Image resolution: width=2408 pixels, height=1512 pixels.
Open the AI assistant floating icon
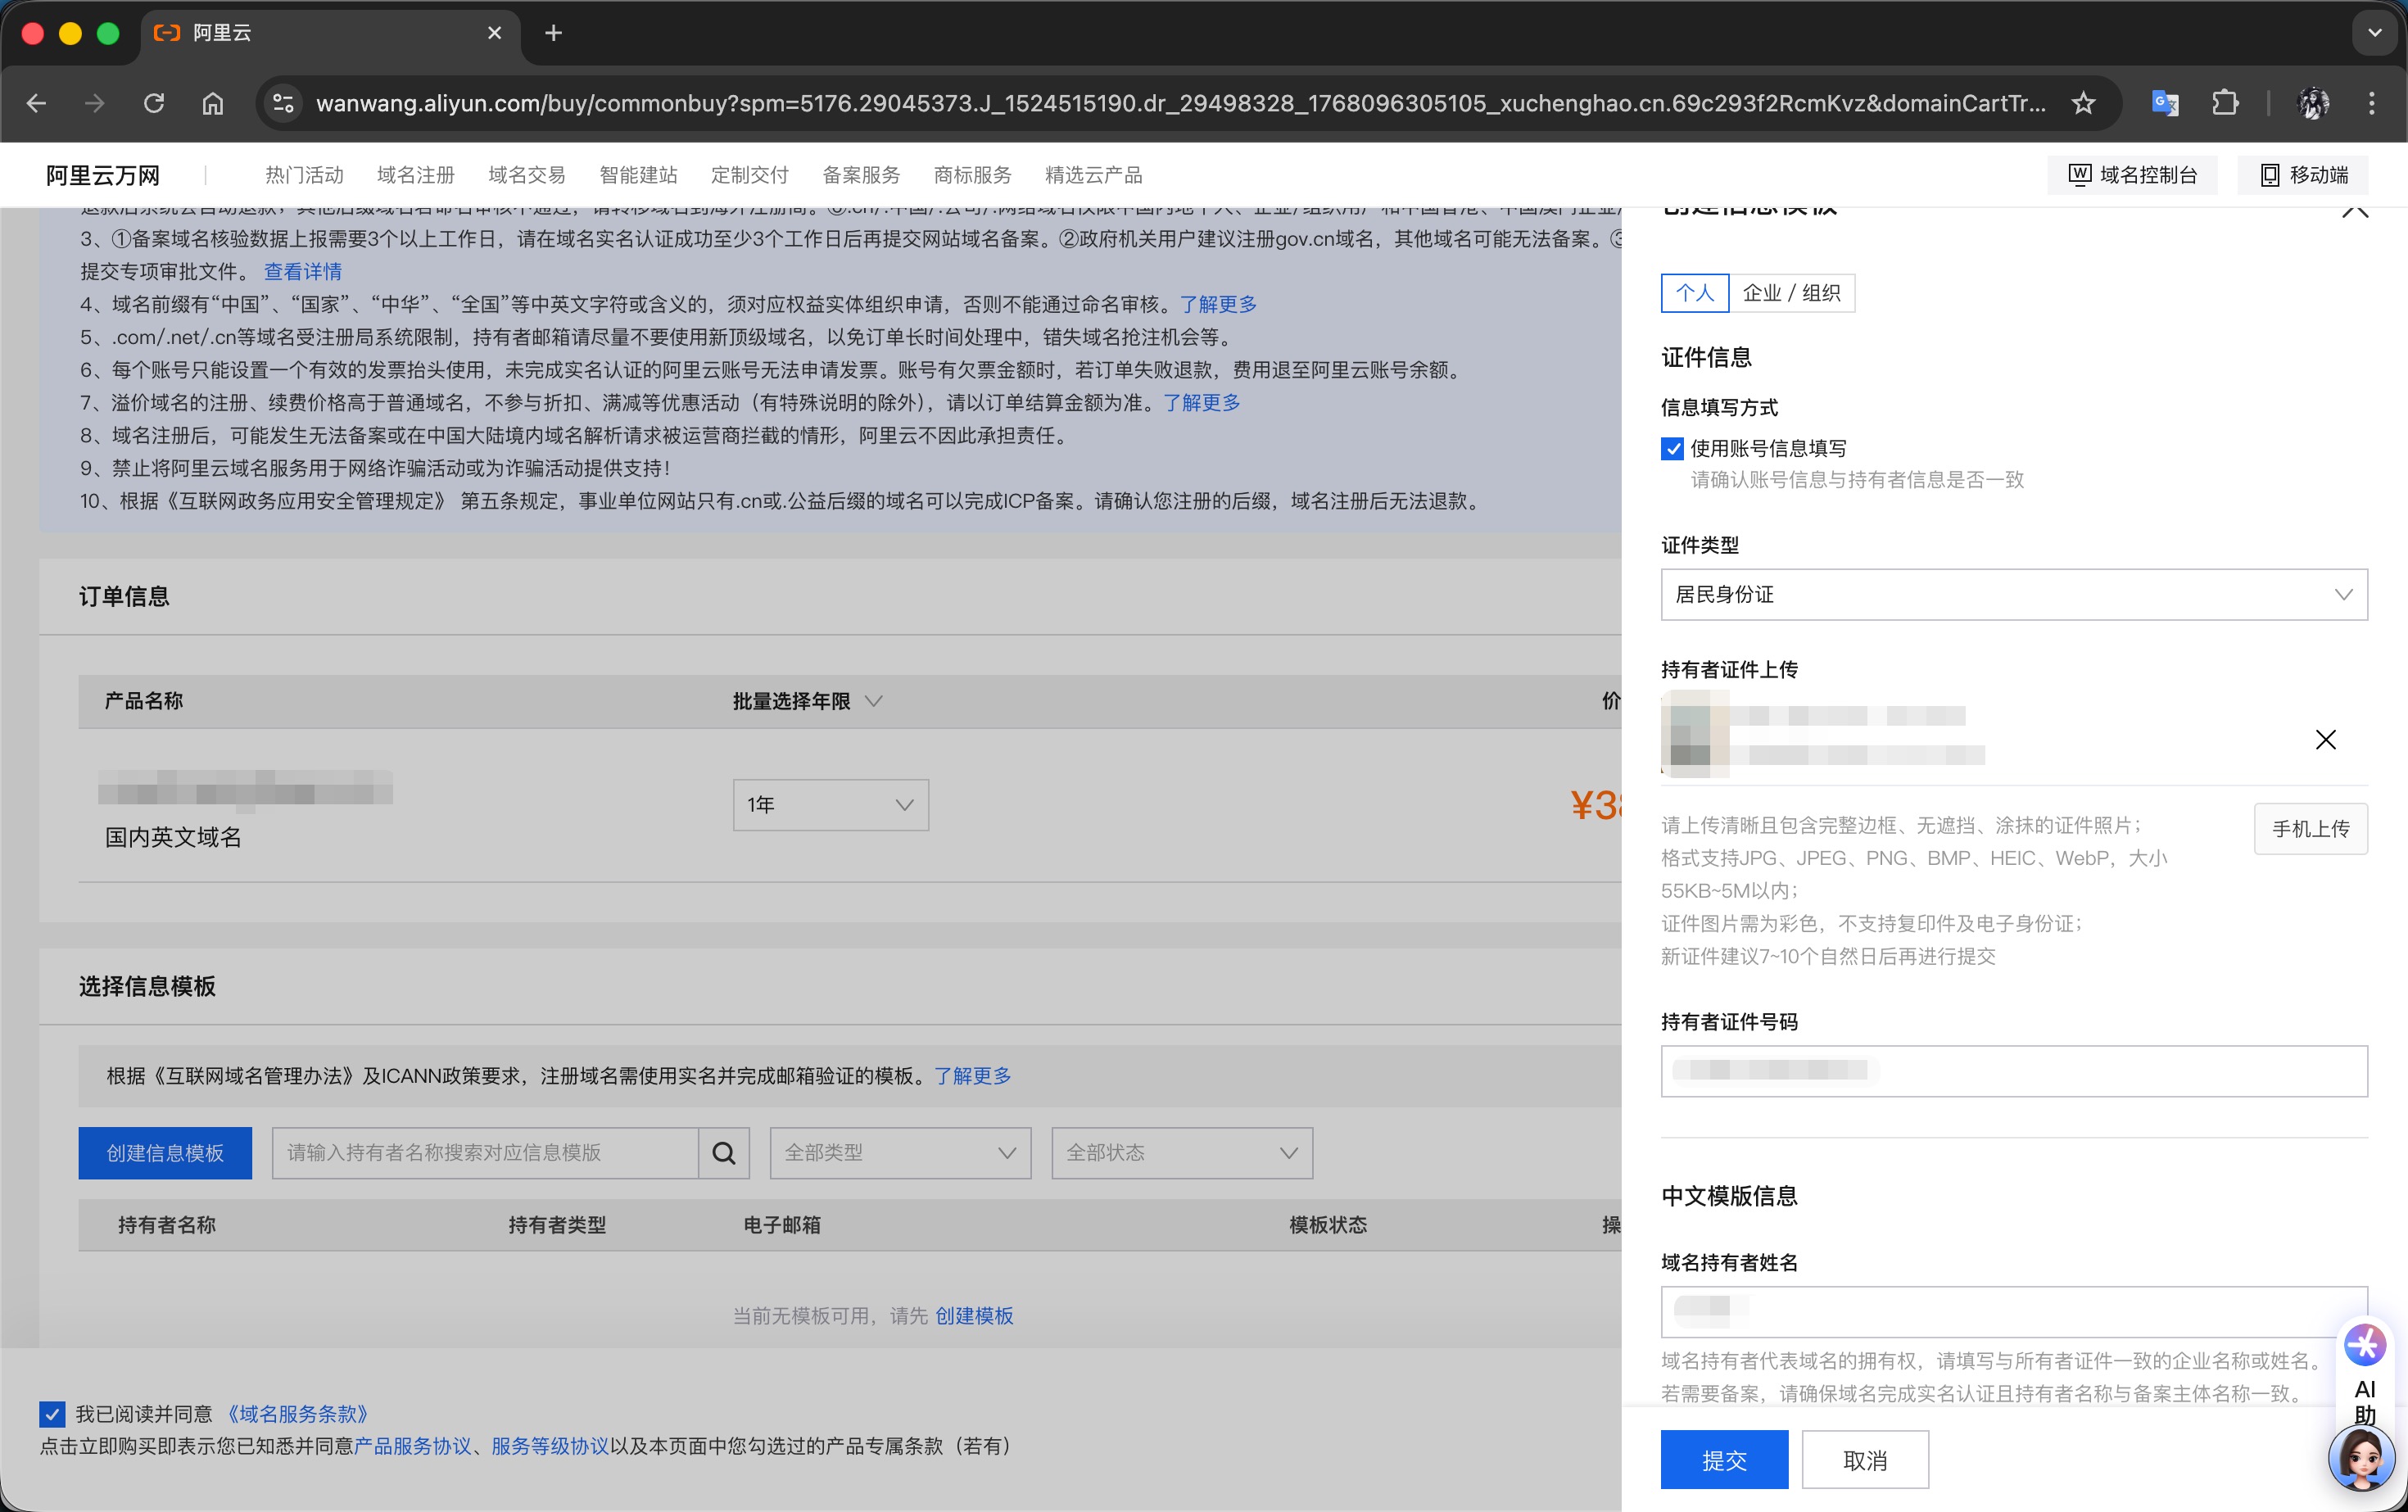pyautogui.click(x=2364, y=1346)
